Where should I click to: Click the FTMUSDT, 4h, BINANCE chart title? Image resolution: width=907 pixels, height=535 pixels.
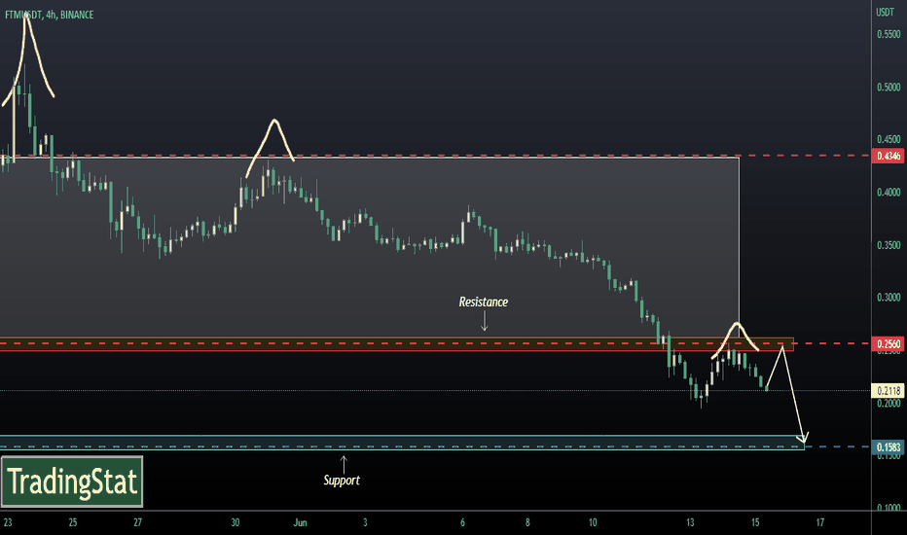pyautogui.click(x=50, y=15)
